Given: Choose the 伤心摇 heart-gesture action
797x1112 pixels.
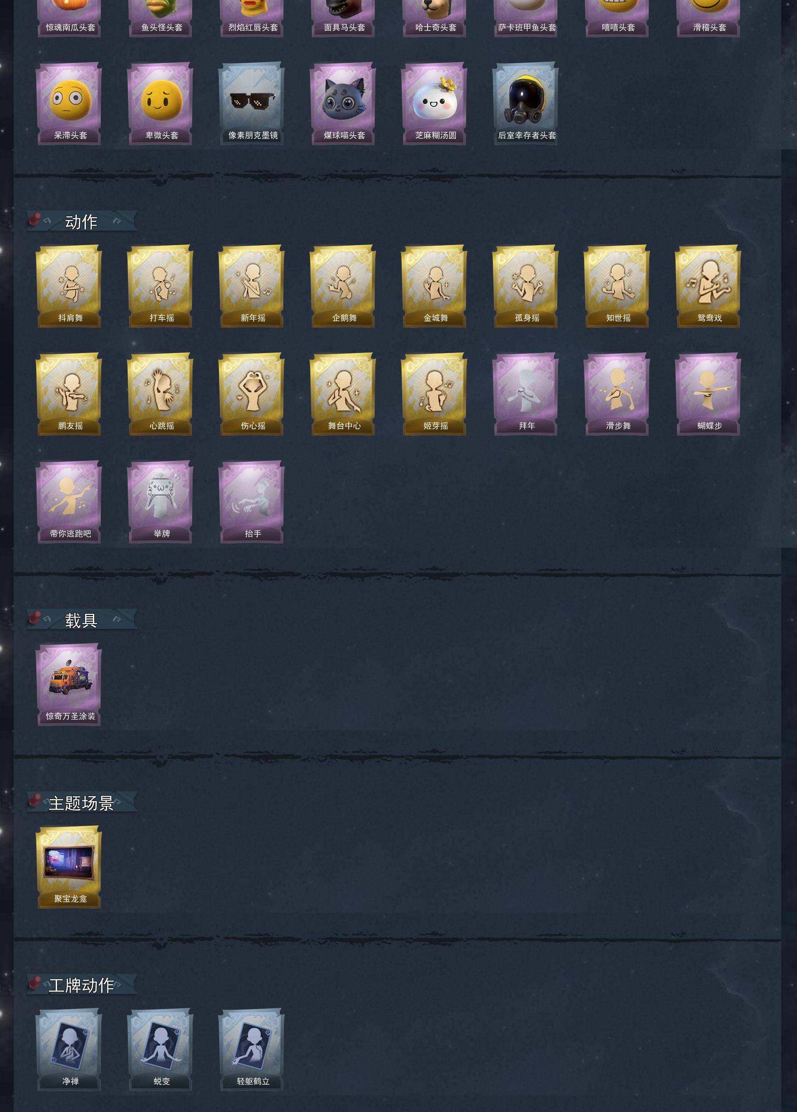Looking at the screenshot, I should (x=251, y=394).
